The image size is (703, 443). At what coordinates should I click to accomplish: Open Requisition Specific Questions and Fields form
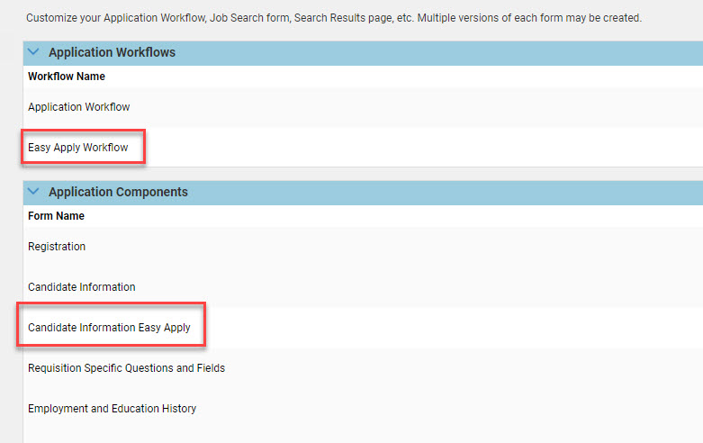[126, 368]
